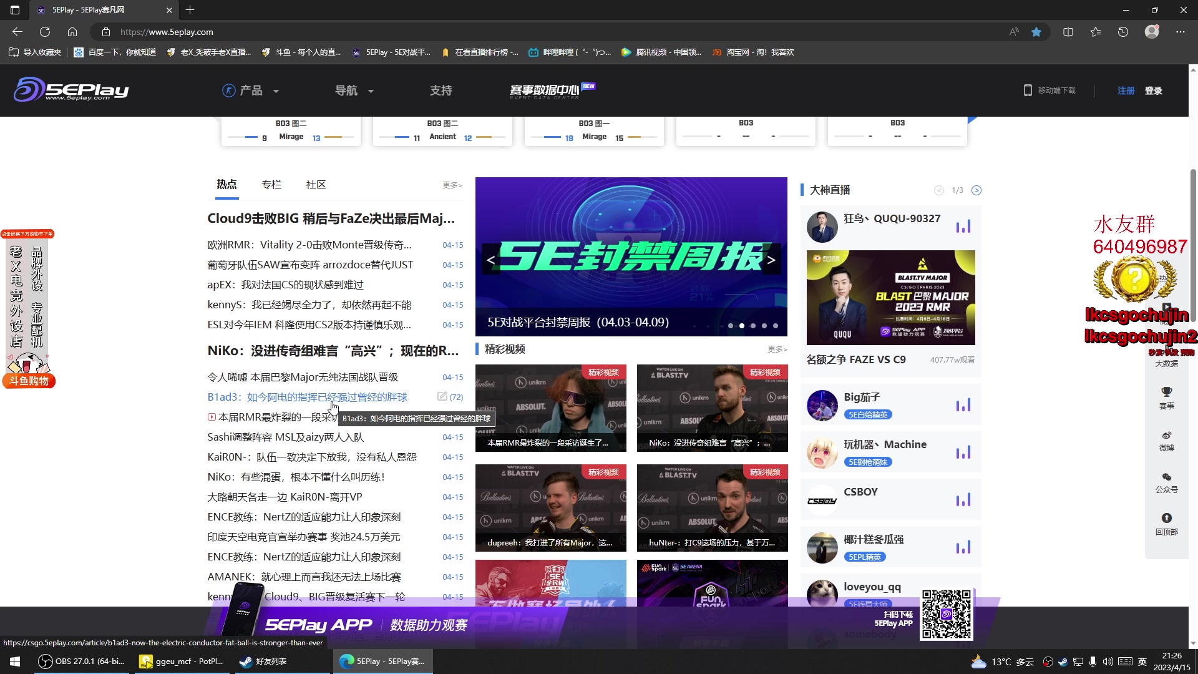Open browser history icon

1123,32
